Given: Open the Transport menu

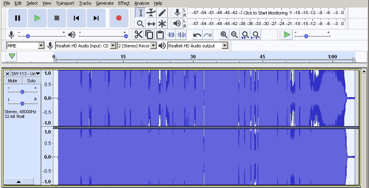Looking at the screenshot, I should pos(65,3).
